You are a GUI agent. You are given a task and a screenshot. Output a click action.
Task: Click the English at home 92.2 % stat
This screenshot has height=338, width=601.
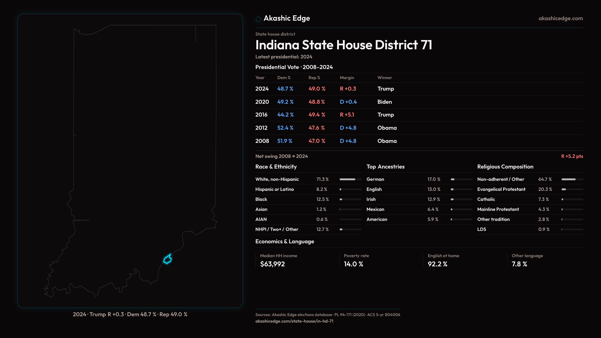point(437,264)
